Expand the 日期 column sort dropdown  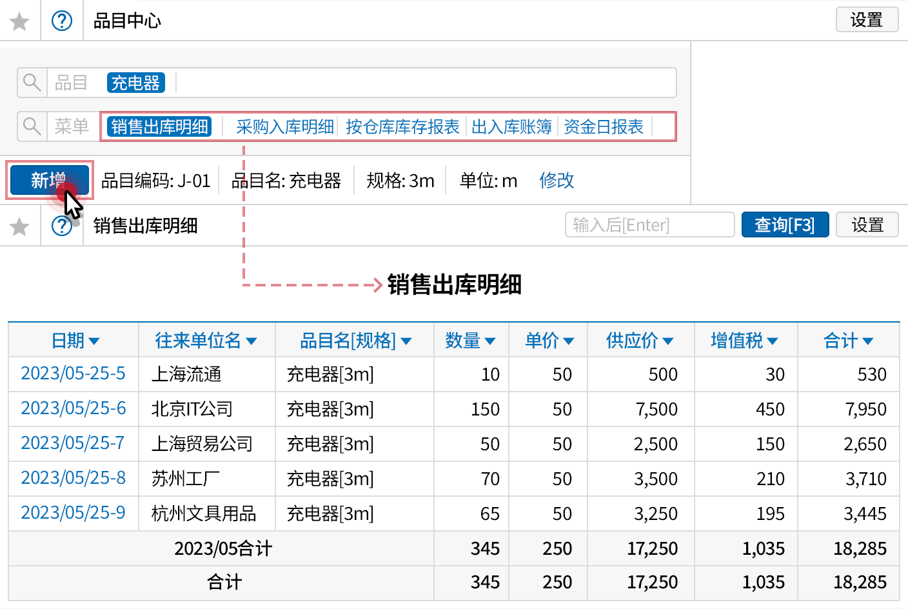(x=94, y=341)
